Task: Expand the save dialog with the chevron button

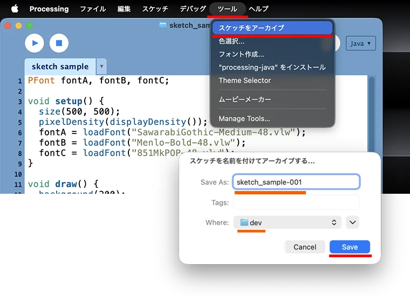Action: click(352, 222)
